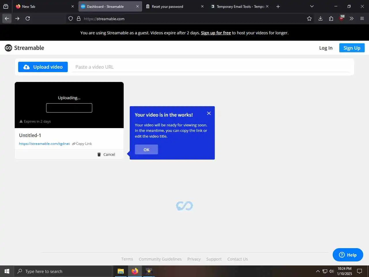
Task: Go back to the previous page
Action: [x=7, y=18]
